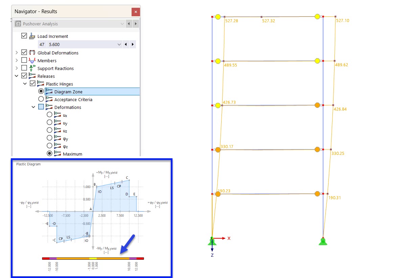Click the Members deformation icon

(31, 61)
